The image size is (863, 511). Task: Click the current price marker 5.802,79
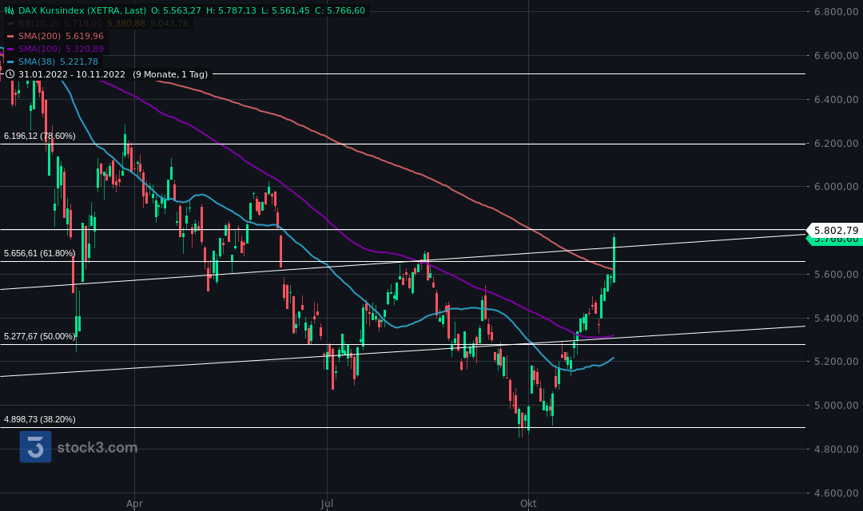point(833,230)
